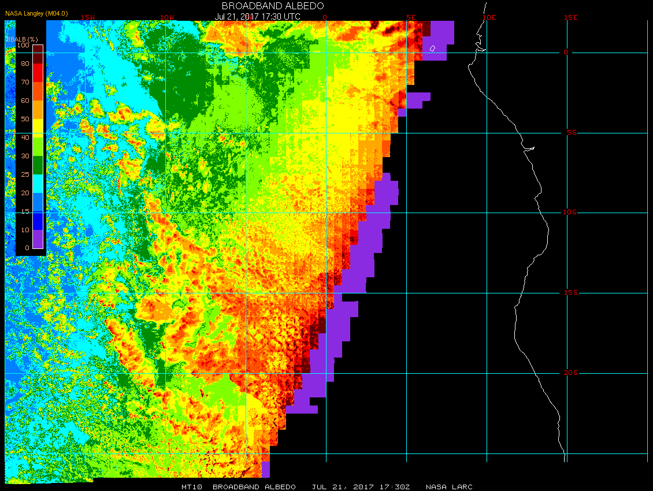Screen dimensions: 653x491
Task: Select the light green legend swatch between 30 and 40
Action: coord(38,147)
